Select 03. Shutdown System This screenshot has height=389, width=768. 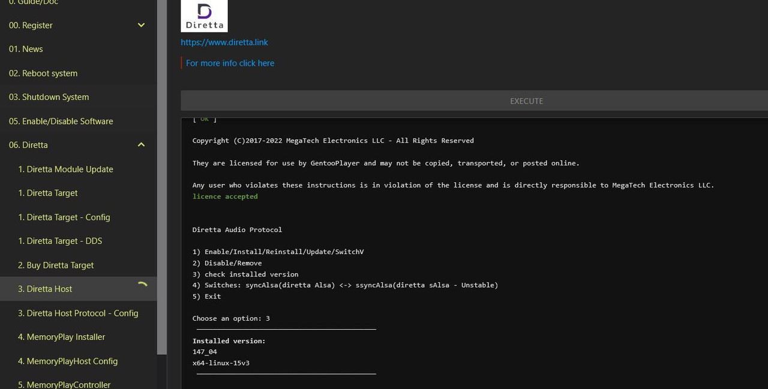click(x=79, y=97)
